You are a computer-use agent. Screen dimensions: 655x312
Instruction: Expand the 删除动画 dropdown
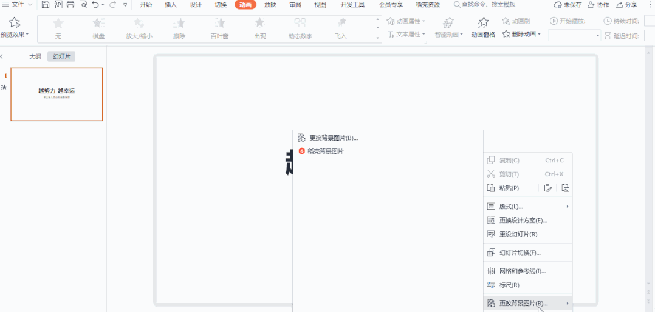tap(540, 34)
